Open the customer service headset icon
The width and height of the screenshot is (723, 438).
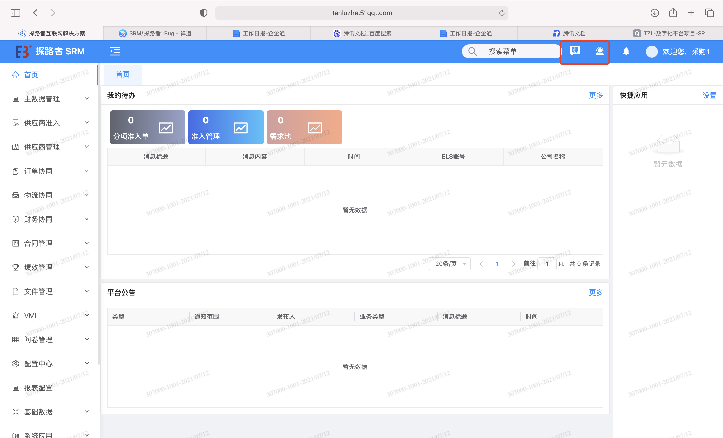[x=599, y=52]
